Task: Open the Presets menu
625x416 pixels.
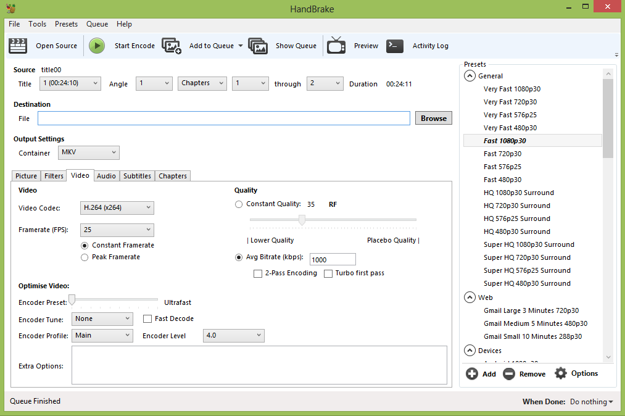Action: coord(66,24)
